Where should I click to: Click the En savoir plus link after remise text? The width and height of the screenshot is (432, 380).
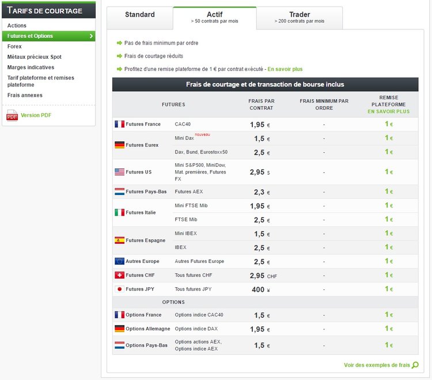pos(285,69)
